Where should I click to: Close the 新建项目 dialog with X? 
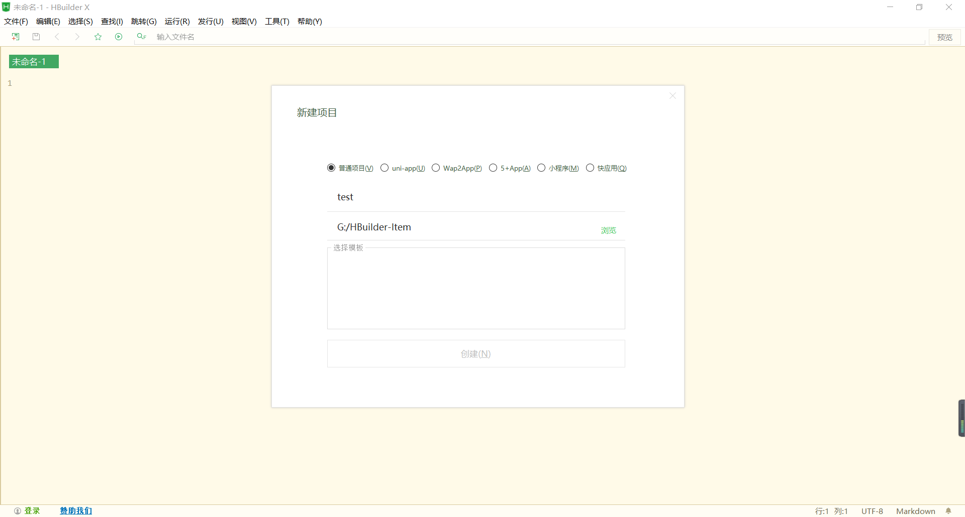click(x=672, y=95)
